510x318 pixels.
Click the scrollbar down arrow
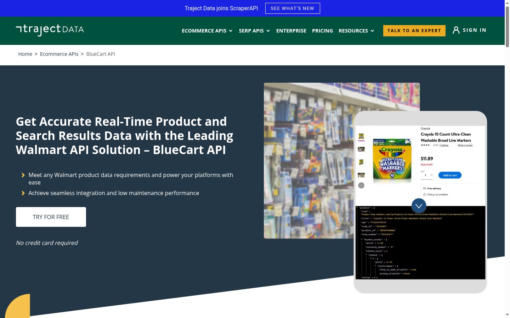(x=507, y=315)
